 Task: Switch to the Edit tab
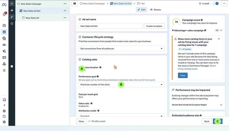141,10
